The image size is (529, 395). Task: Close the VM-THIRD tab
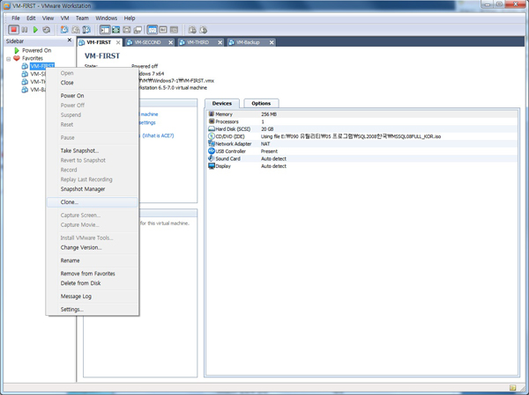coord(220,42)
